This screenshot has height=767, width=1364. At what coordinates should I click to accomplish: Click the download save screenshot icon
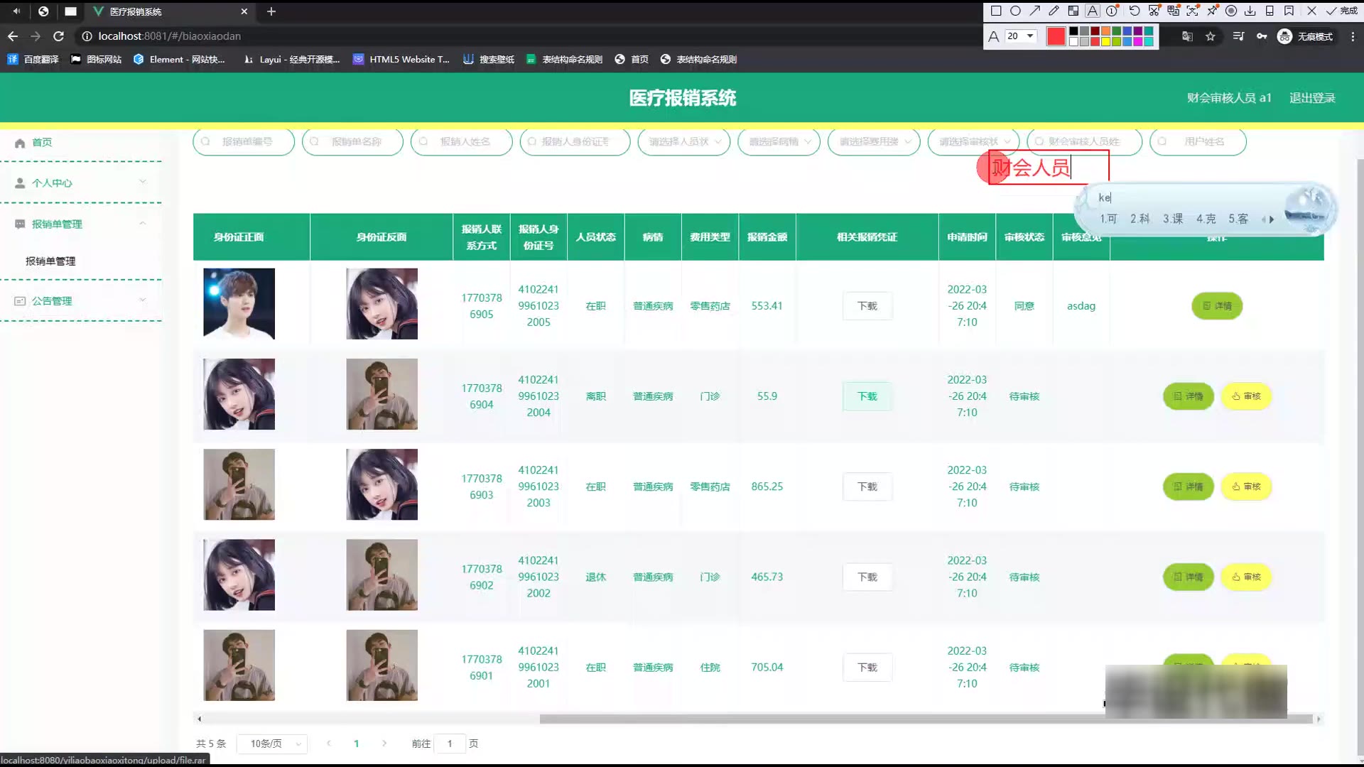click(x=1250, y=11)
